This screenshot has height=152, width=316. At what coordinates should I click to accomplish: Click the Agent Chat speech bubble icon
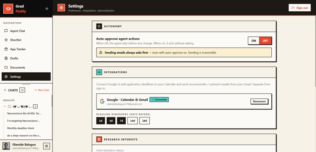point(6,31)
